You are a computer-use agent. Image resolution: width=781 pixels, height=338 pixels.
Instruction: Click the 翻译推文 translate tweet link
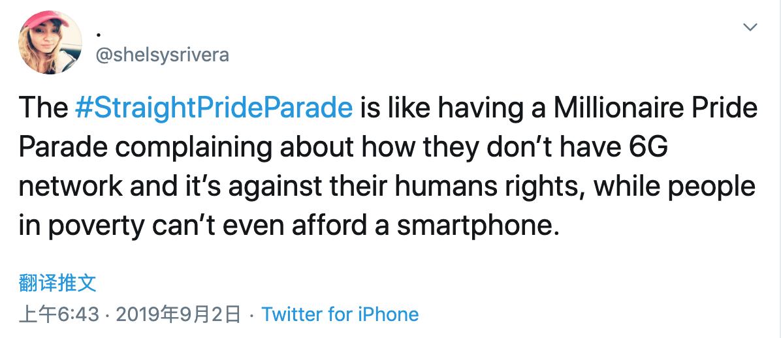pyautogui.click(x=58, y=283)
